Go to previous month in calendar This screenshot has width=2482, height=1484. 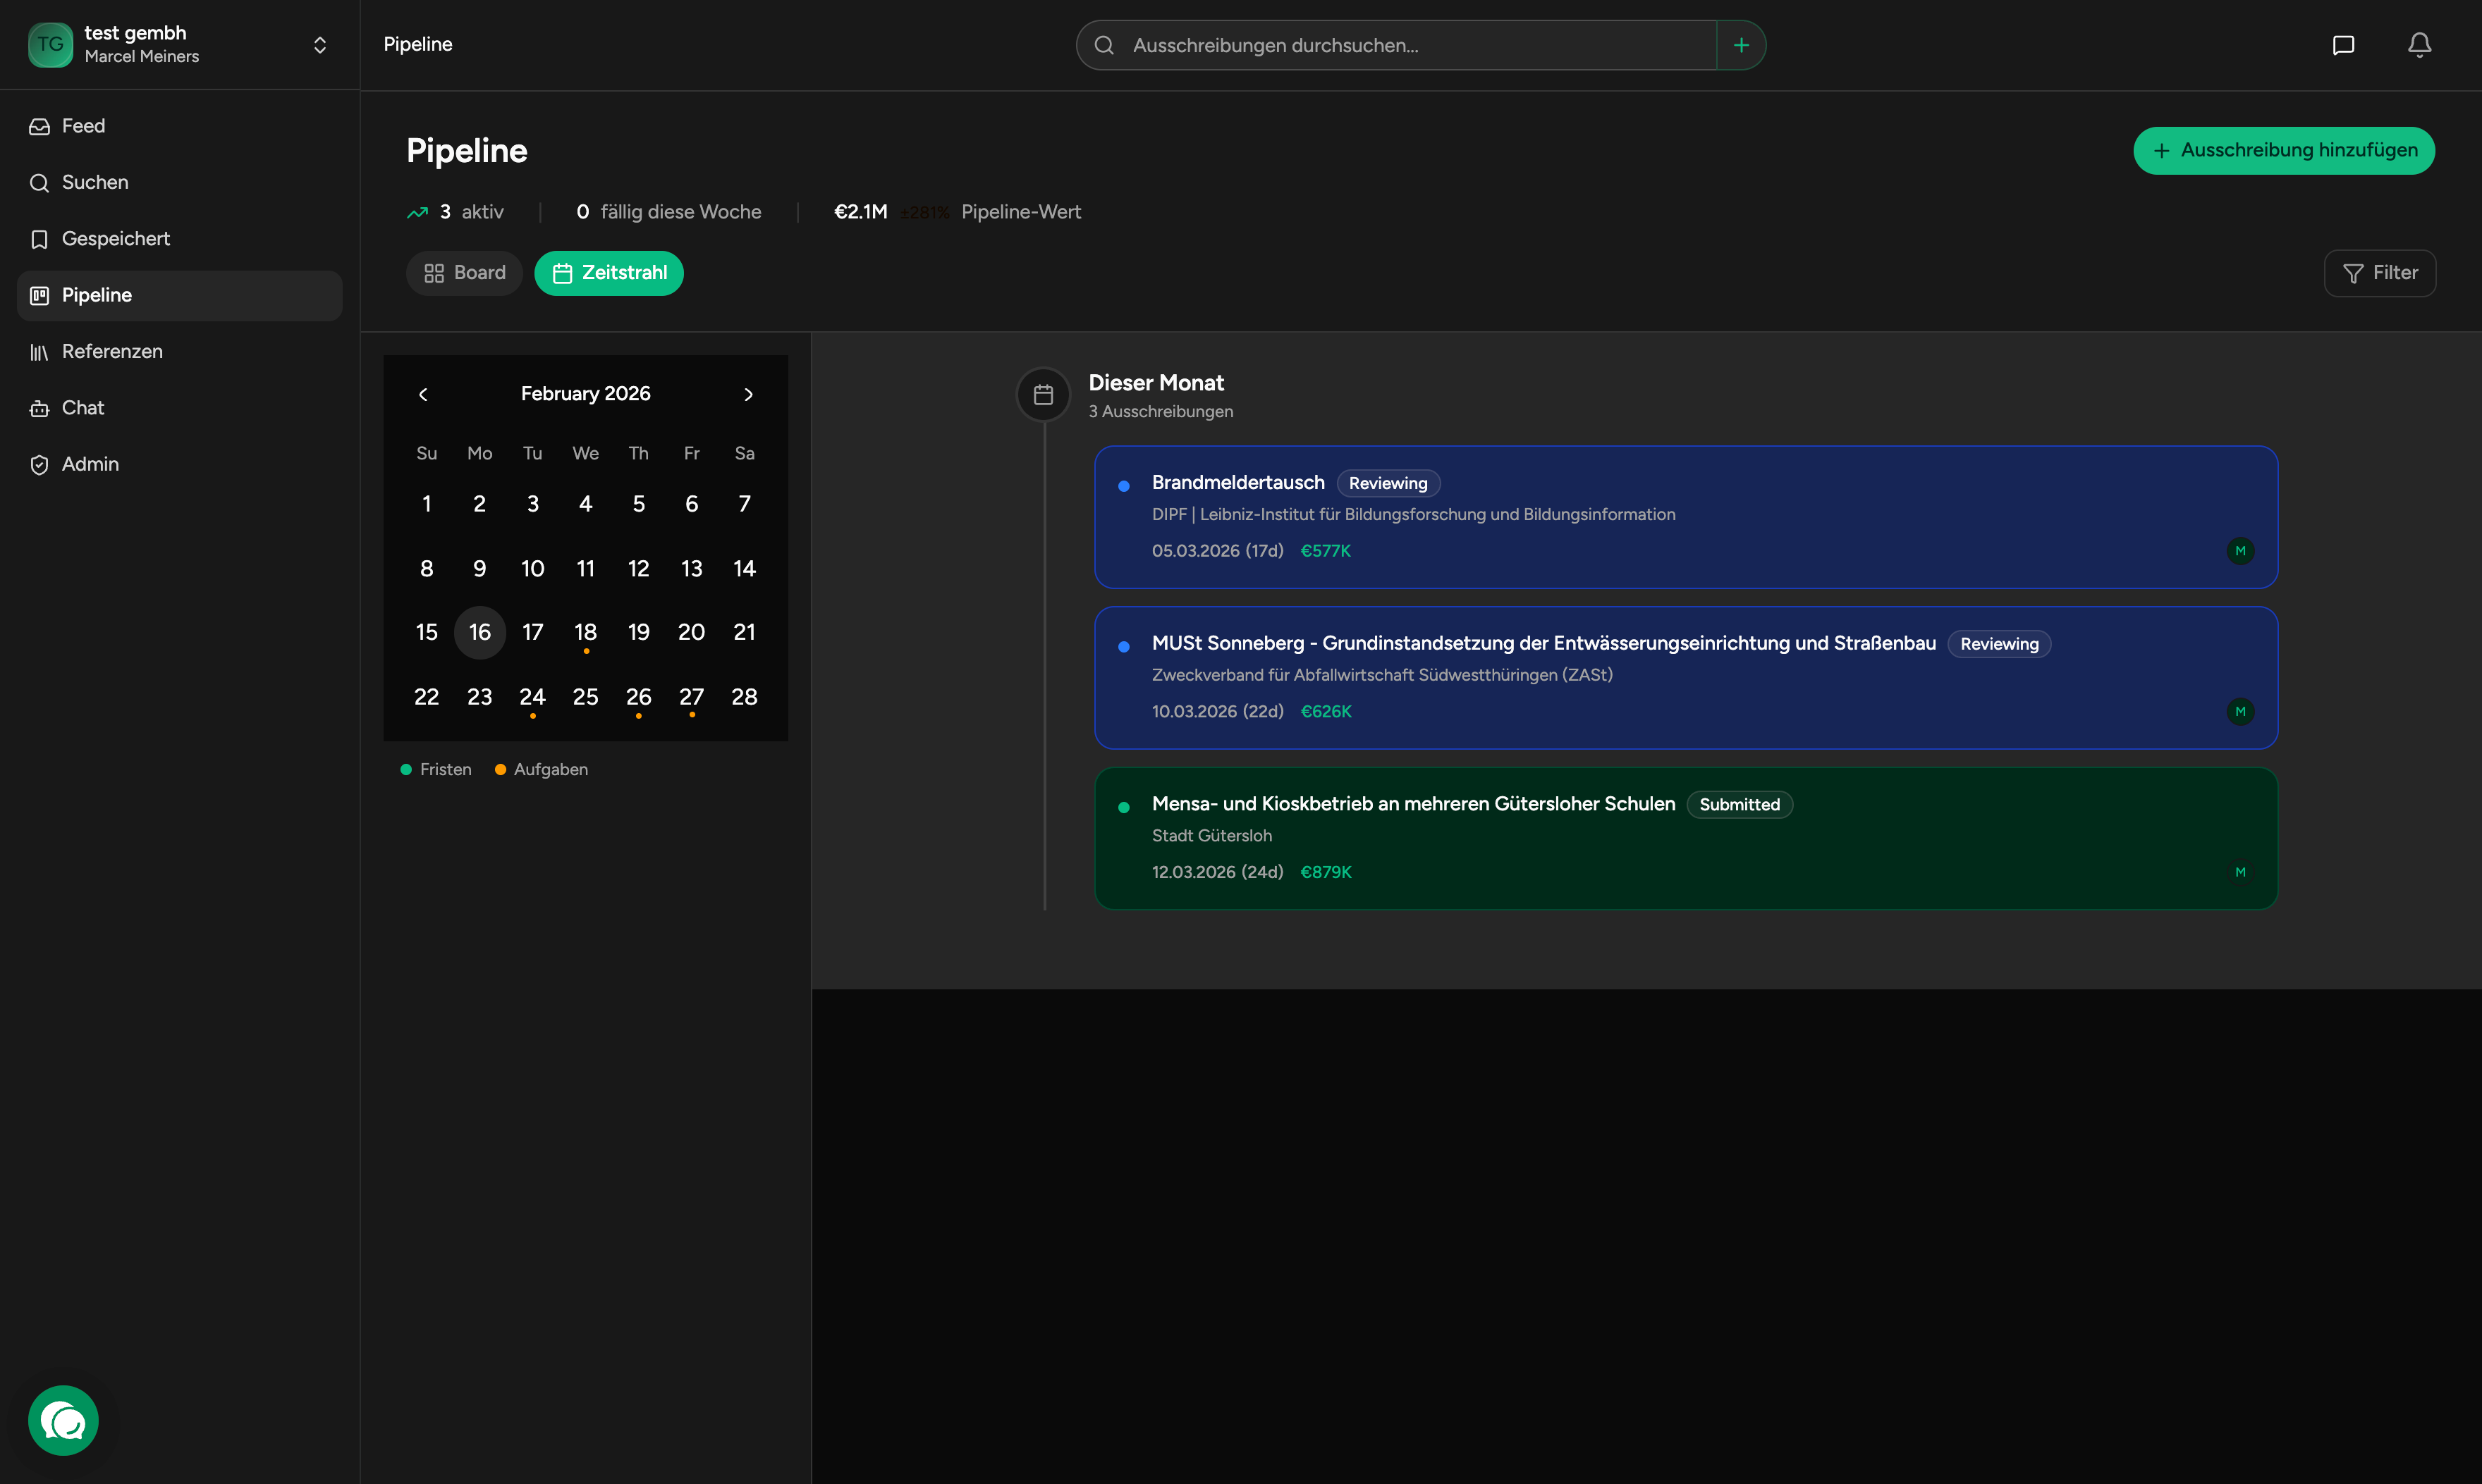click(423, 394)
